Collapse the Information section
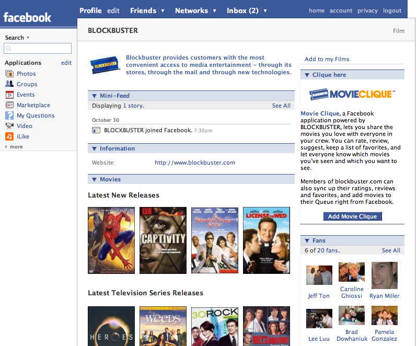Viewport: 417px width, 346px height. click(94, 148)
